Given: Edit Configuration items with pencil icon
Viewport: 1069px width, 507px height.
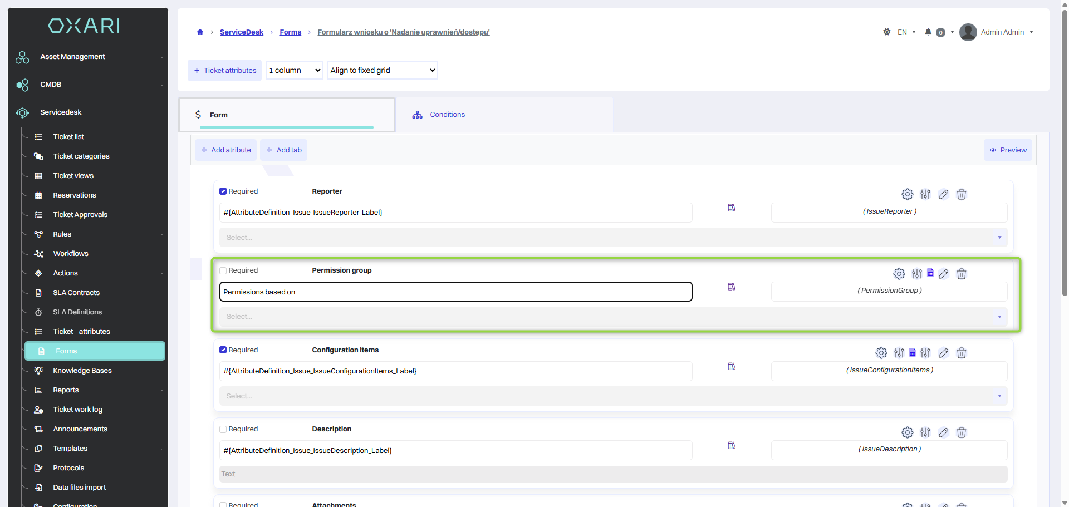Looking at the screenshot, I should 943,353.
